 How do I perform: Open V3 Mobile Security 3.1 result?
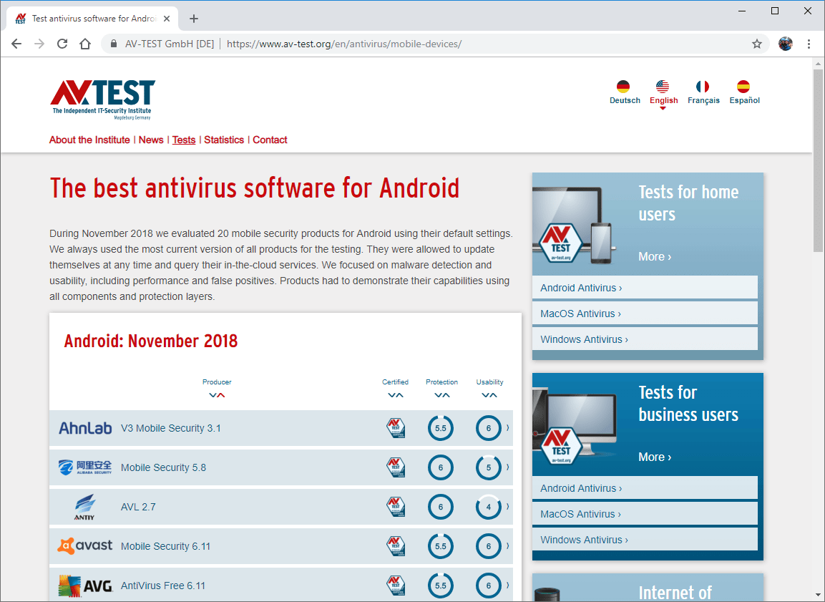pos(171,428)
